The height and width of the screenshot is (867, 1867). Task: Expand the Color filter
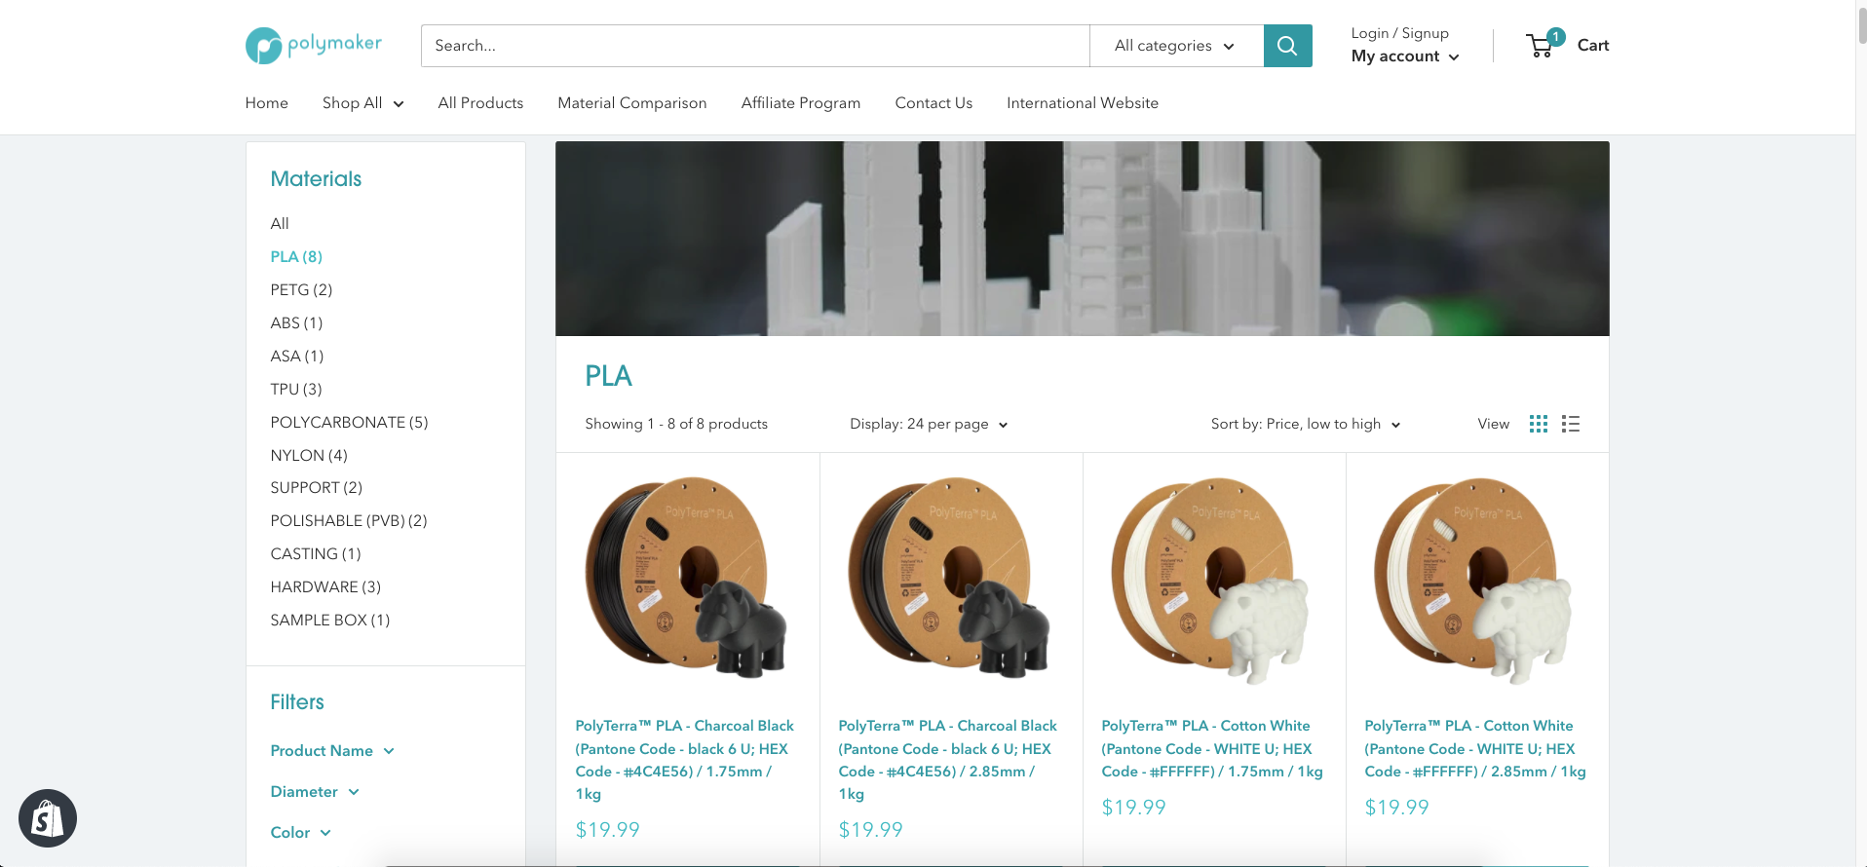(x=301, y=833)
